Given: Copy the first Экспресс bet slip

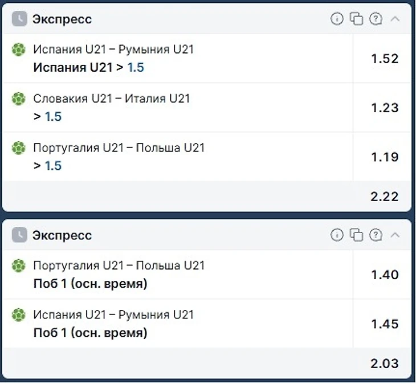Looking at the screenshot, I should 356,19.
